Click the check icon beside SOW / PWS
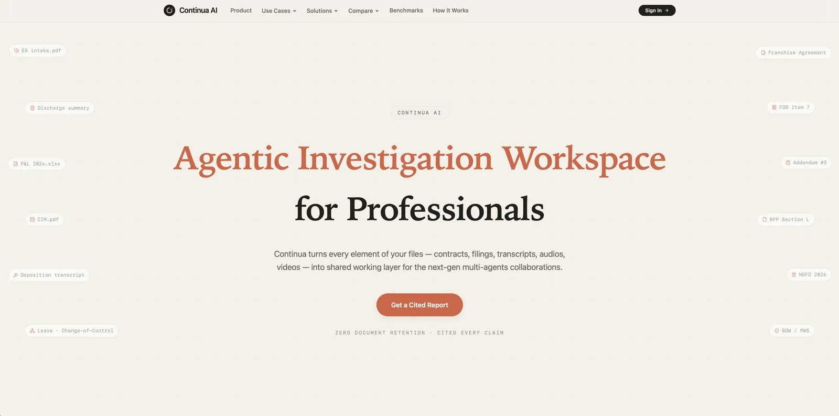Viewport: 839px width, 416px height. [x=777, y=331]
